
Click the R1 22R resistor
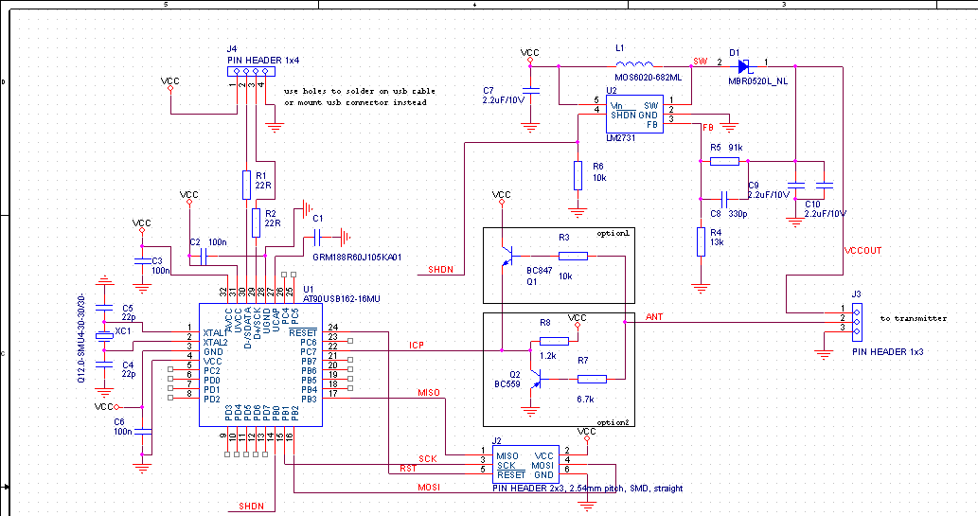(x=246, y=183)
